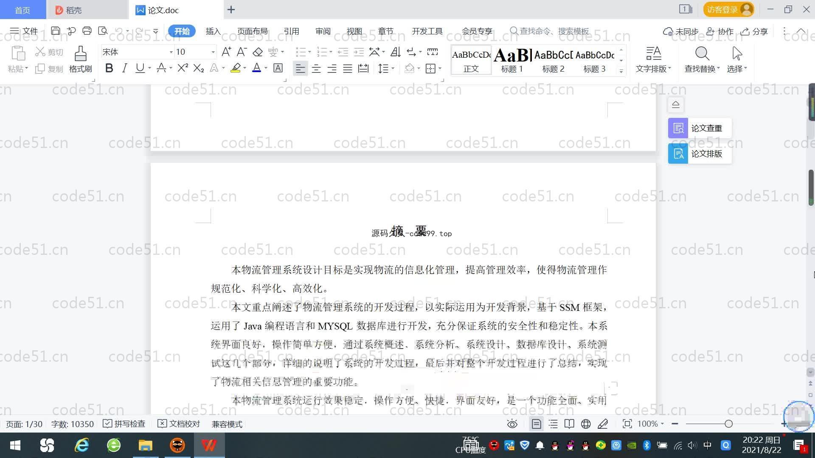Click the 访客登录 login button
Screen dimensions: 815x458
pos(728,9)
